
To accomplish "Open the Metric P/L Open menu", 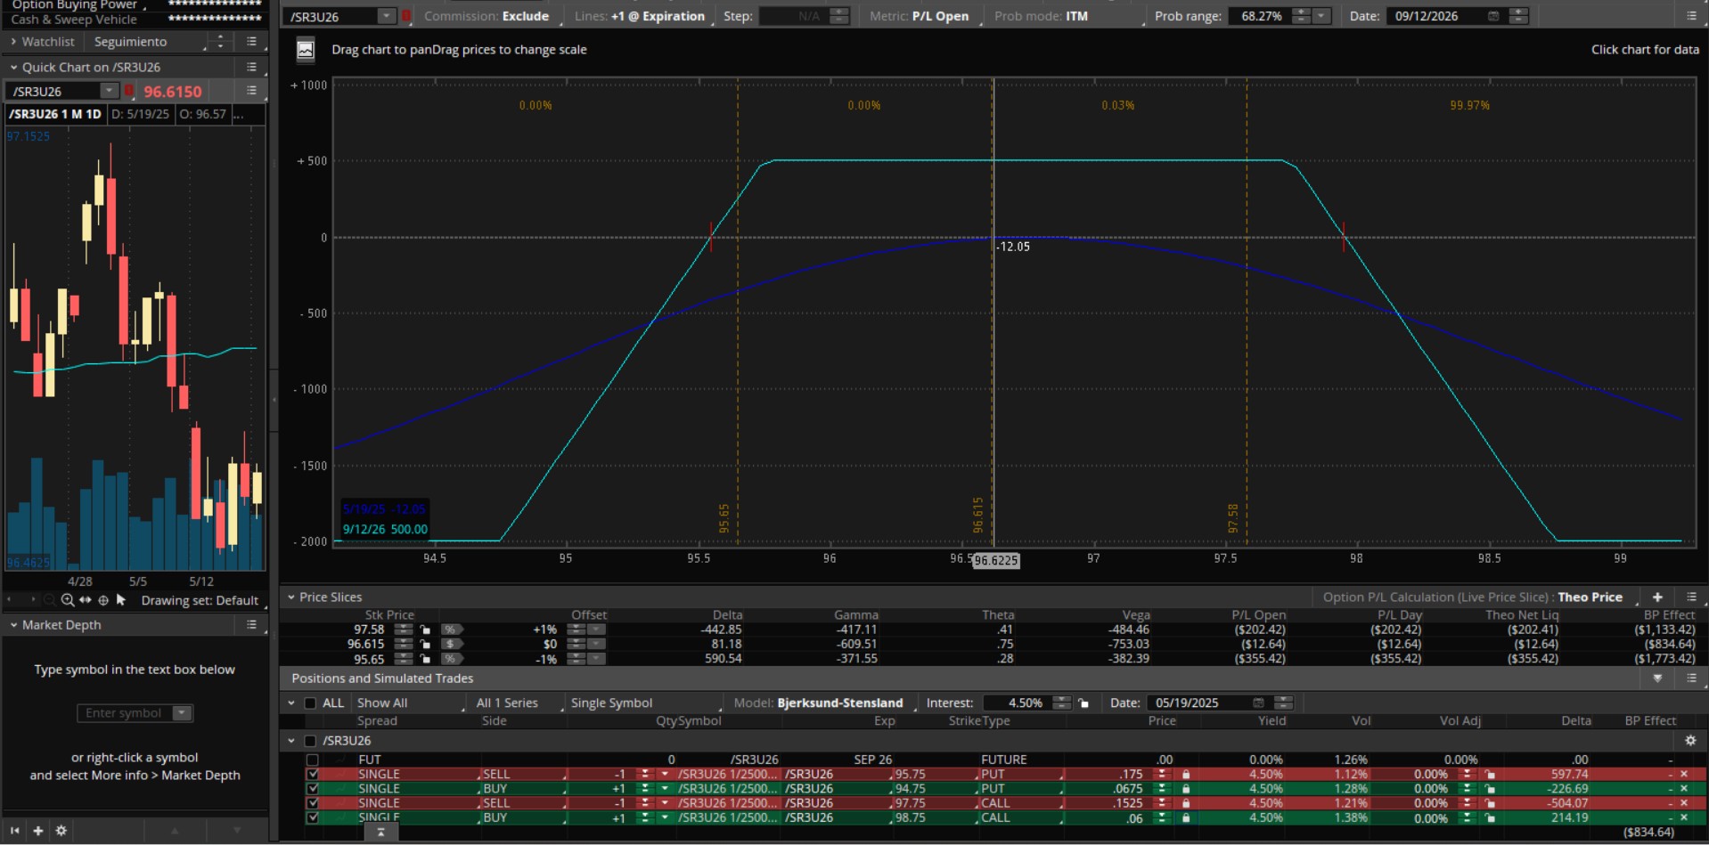I will tap(939, 16).
